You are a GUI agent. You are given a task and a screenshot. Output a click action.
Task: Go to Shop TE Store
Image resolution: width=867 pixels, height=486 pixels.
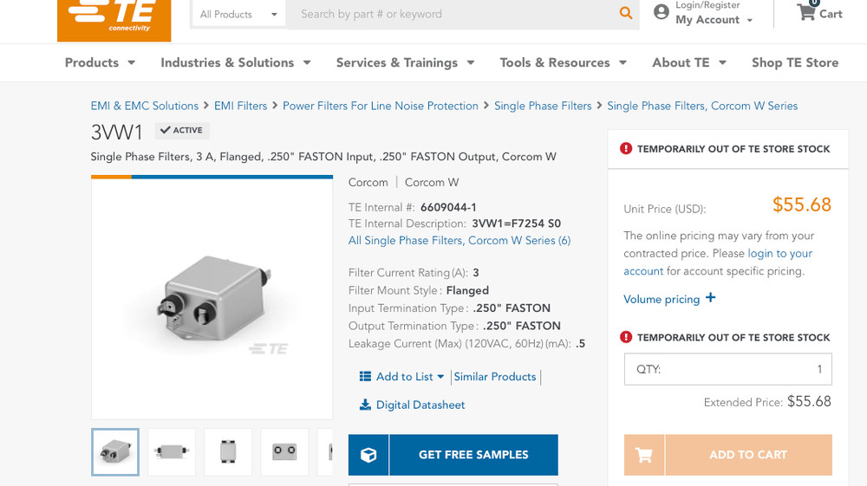click(794, 62)
